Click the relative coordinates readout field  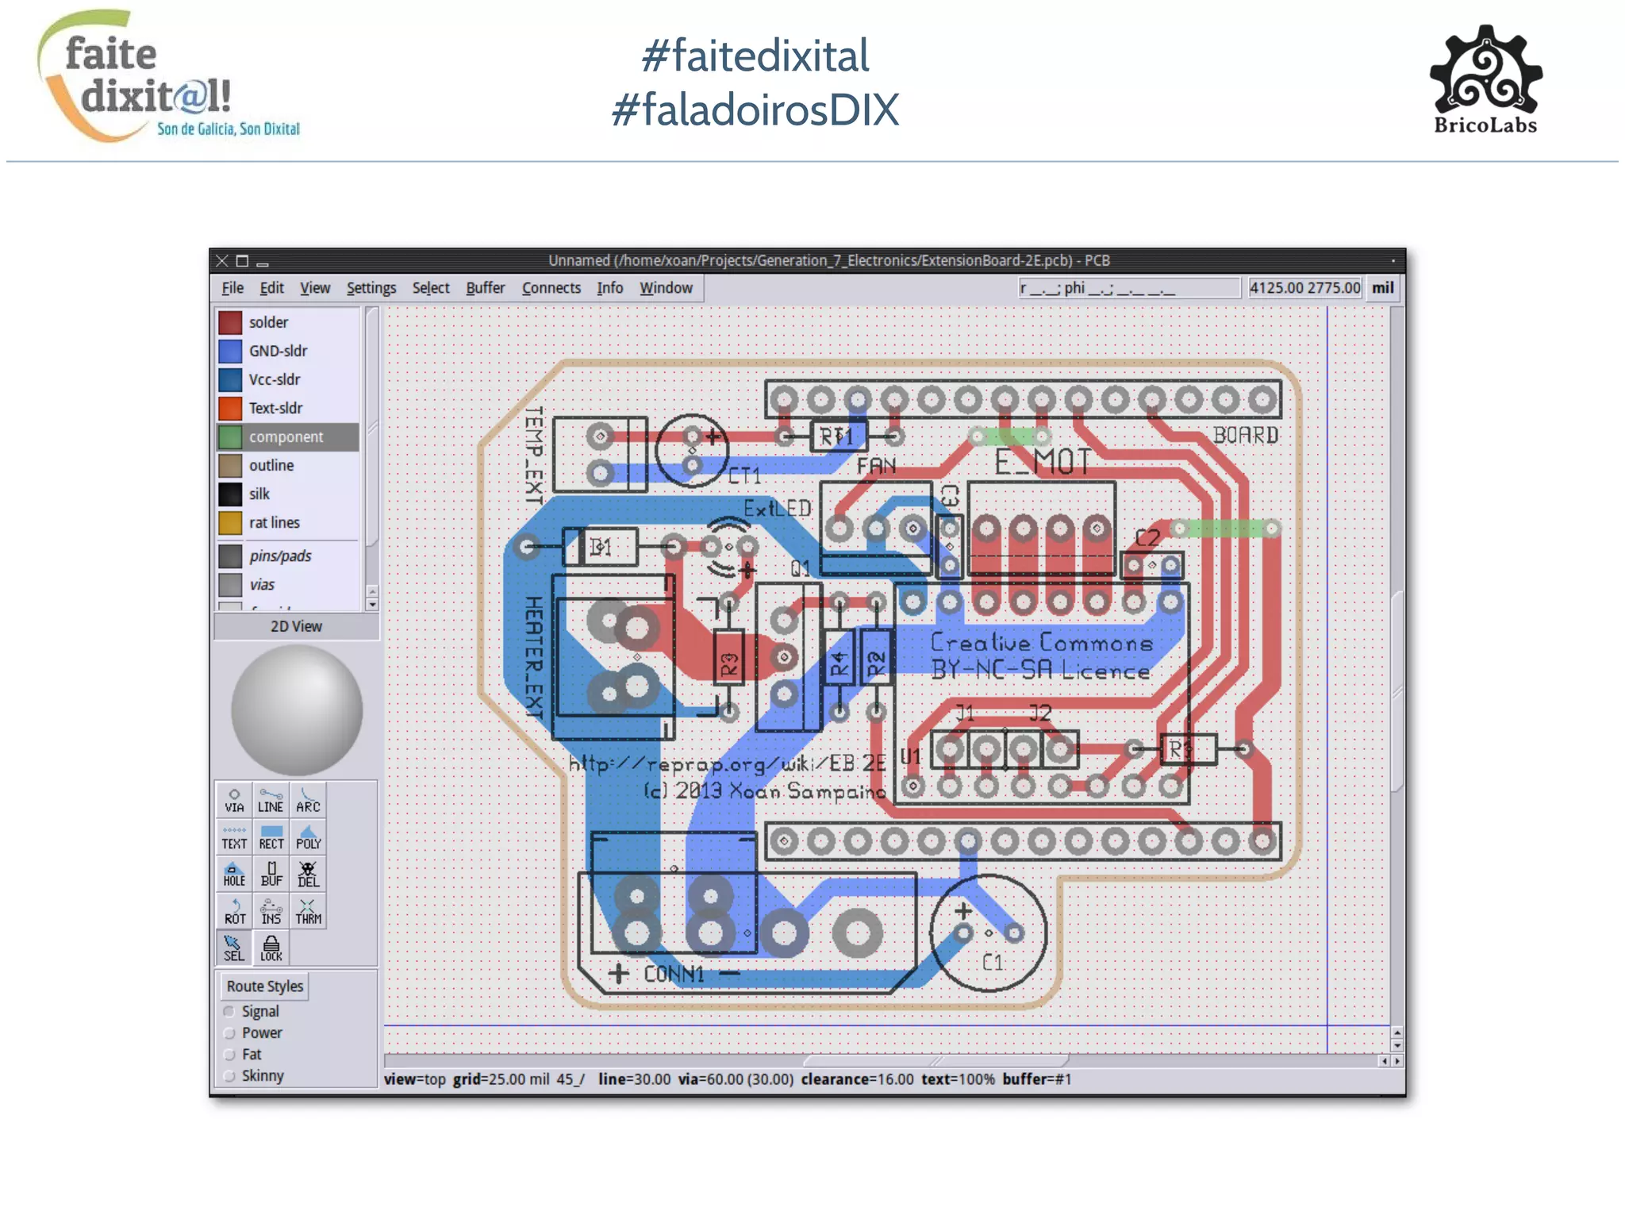pyautogui.click(x=1128, y=288)
